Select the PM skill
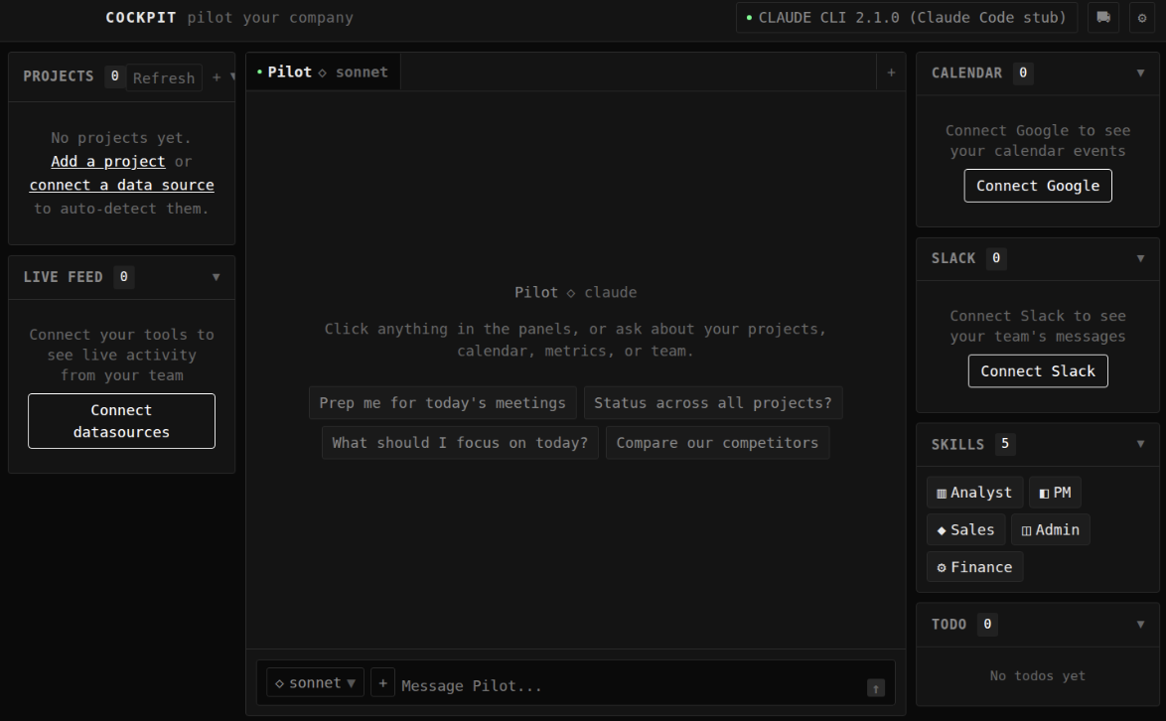 (x=1055, y=492)
